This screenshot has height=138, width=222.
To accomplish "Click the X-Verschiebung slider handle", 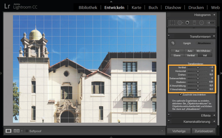I will coord(198,86).
